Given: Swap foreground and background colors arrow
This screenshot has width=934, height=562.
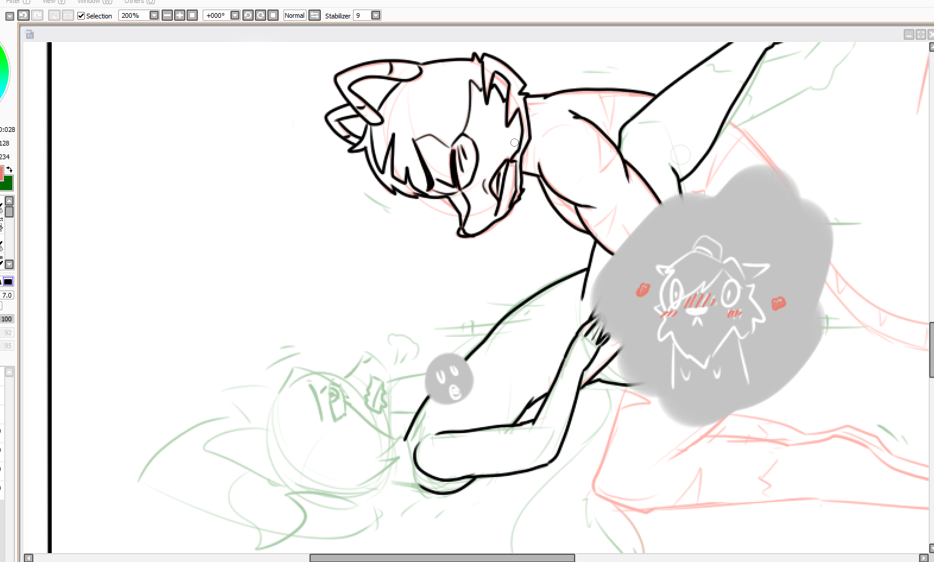Looking at the screenshot, I should point(9,170).
